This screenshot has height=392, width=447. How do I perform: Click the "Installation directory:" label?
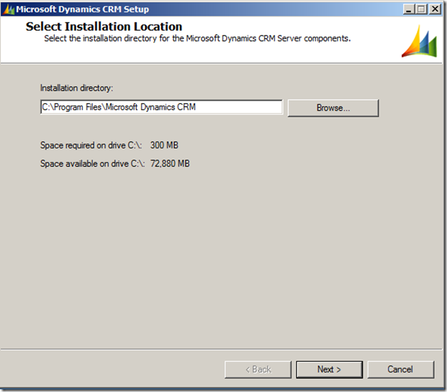tap(77, 88)
